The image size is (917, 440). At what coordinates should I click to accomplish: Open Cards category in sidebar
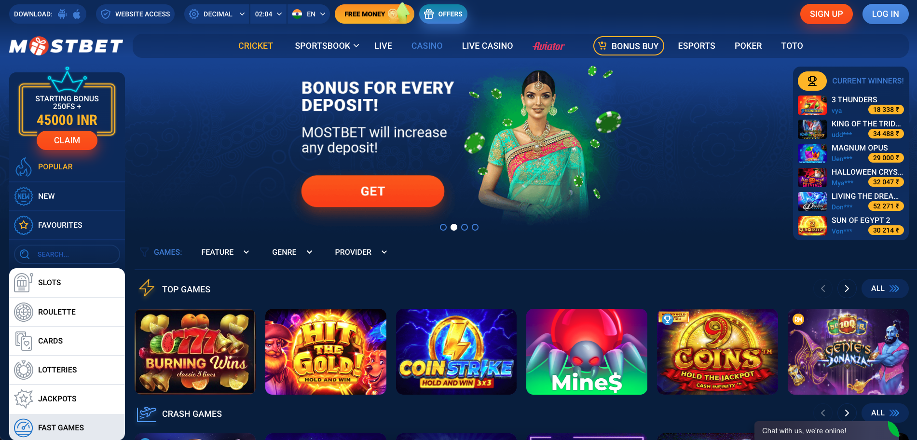[x=67, y=341]
